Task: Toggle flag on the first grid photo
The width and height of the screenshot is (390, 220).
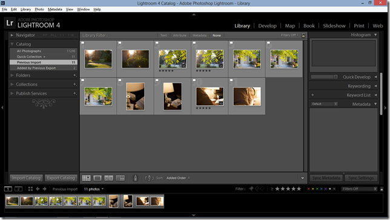Action: (x=82, y=43)
